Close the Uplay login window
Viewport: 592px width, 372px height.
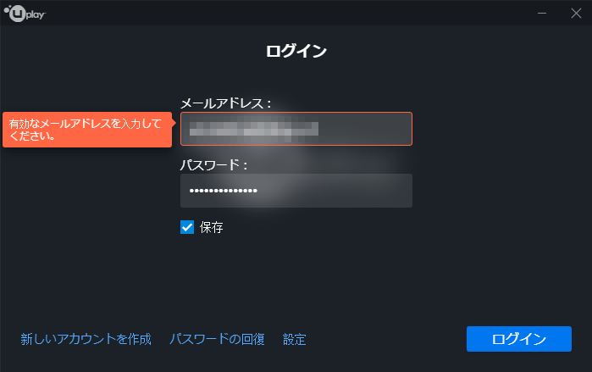pos(576,14)
